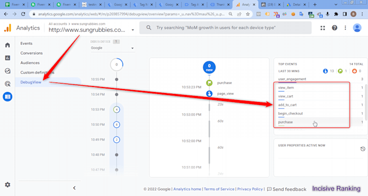This screenshot has height=196, width=368.
Task: Click the Send feedback link
Action: tap(289, 189)
